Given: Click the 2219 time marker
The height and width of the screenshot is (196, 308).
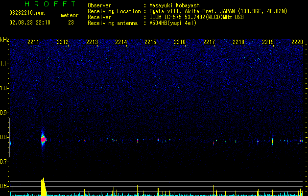Looking at the screenshot, I should (268, 42).
